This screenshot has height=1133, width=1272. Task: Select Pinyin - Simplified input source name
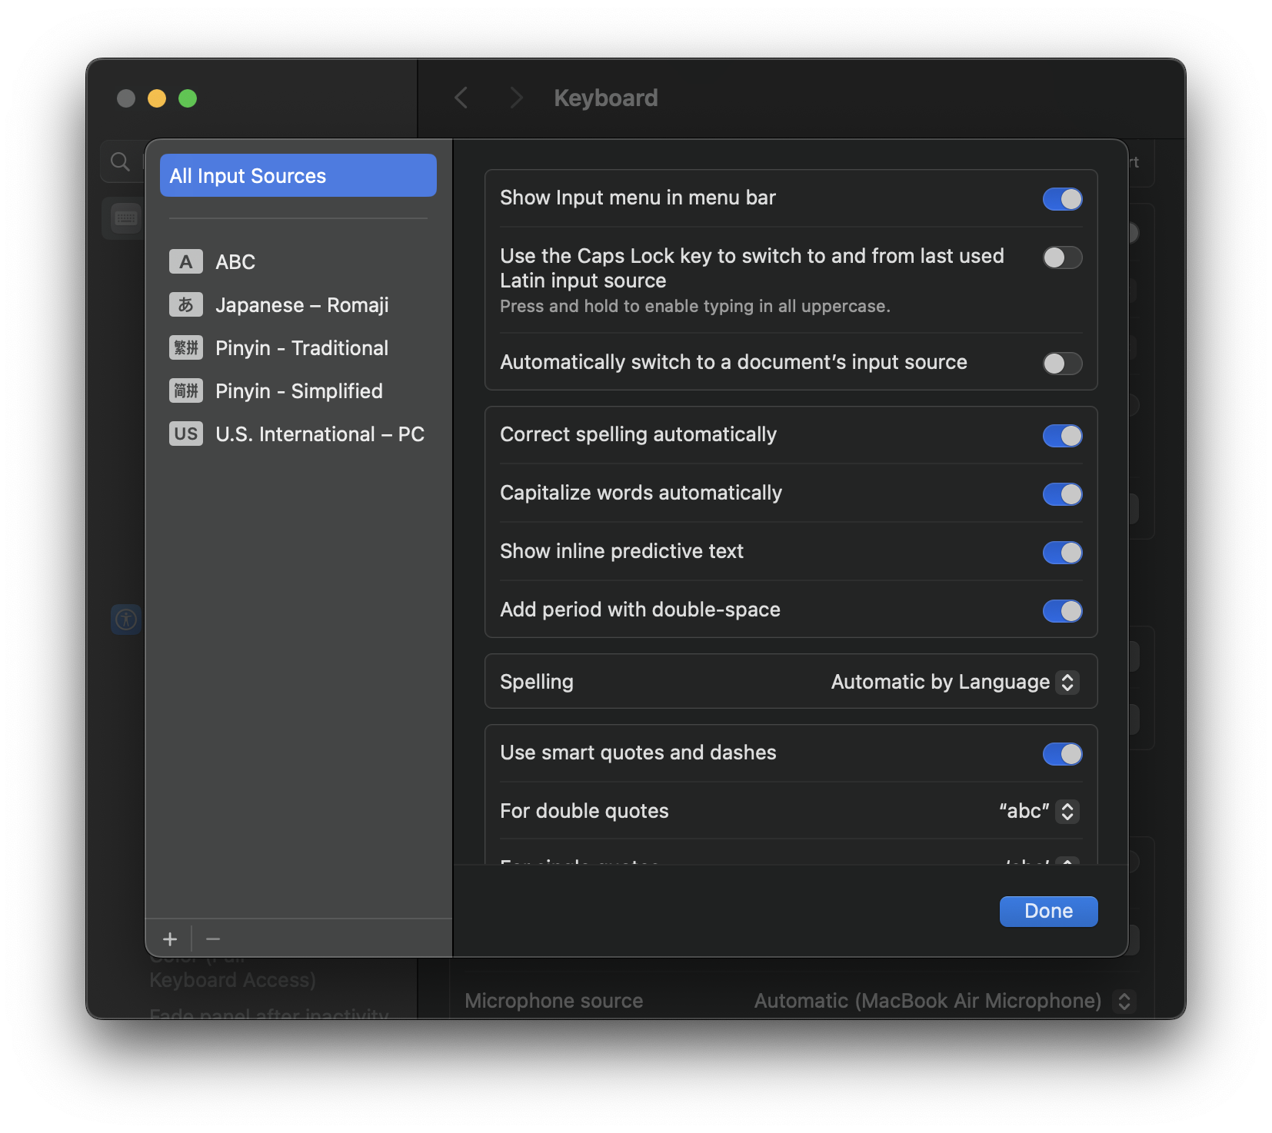click(x=298, y=391)
